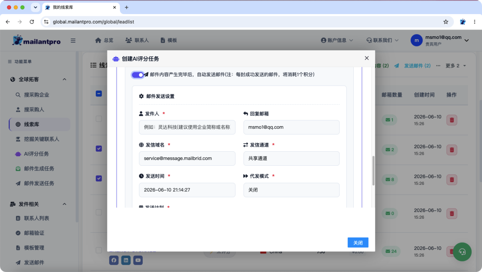Open the Facebook icon in last row
Viewport: 482px width, 272px height.
tap(114, 260)
